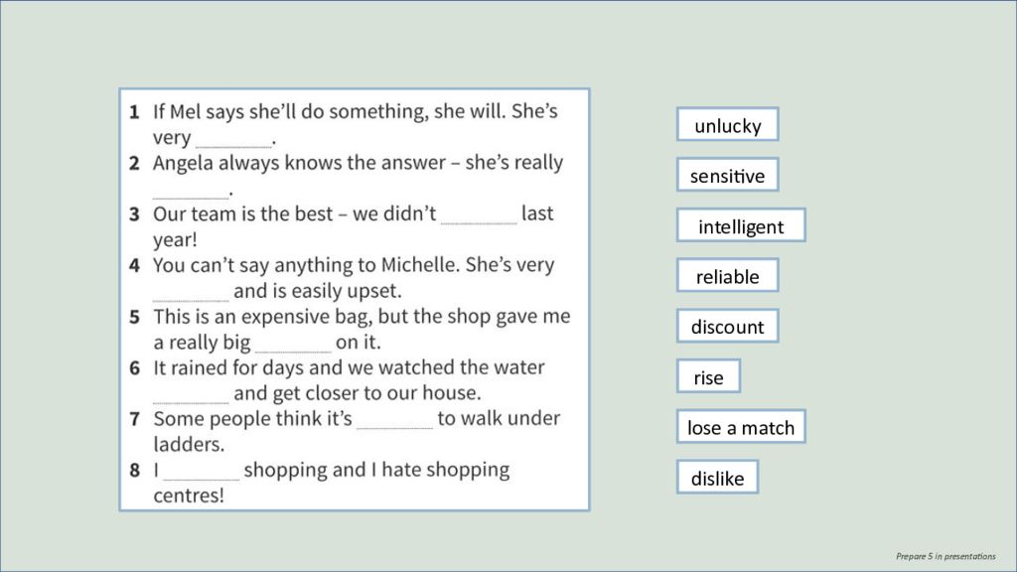Screen dimensions: 1017x572
Task: Click the blank before 'and is easily upset'
Action: (191, 294)
